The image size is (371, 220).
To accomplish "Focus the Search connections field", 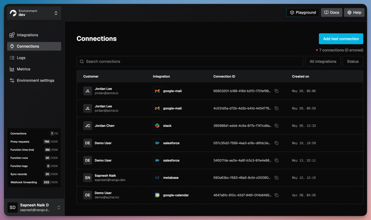I will [190, 61].
